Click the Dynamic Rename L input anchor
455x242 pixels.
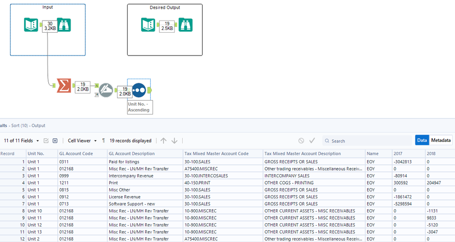[x=97, y=86]
